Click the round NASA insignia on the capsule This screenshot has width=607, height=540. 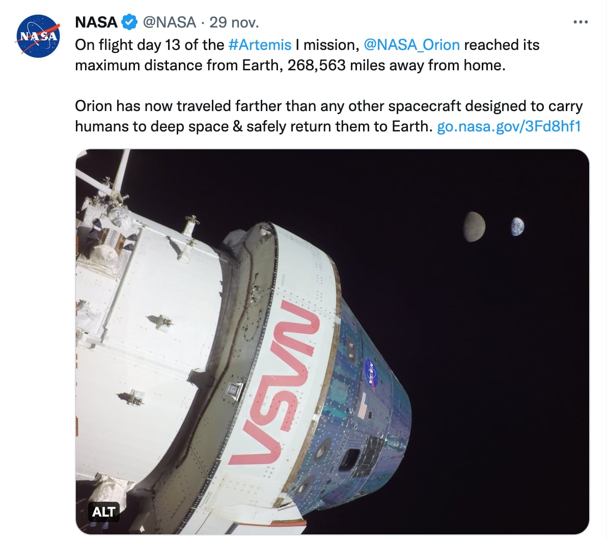click(371, 370)
